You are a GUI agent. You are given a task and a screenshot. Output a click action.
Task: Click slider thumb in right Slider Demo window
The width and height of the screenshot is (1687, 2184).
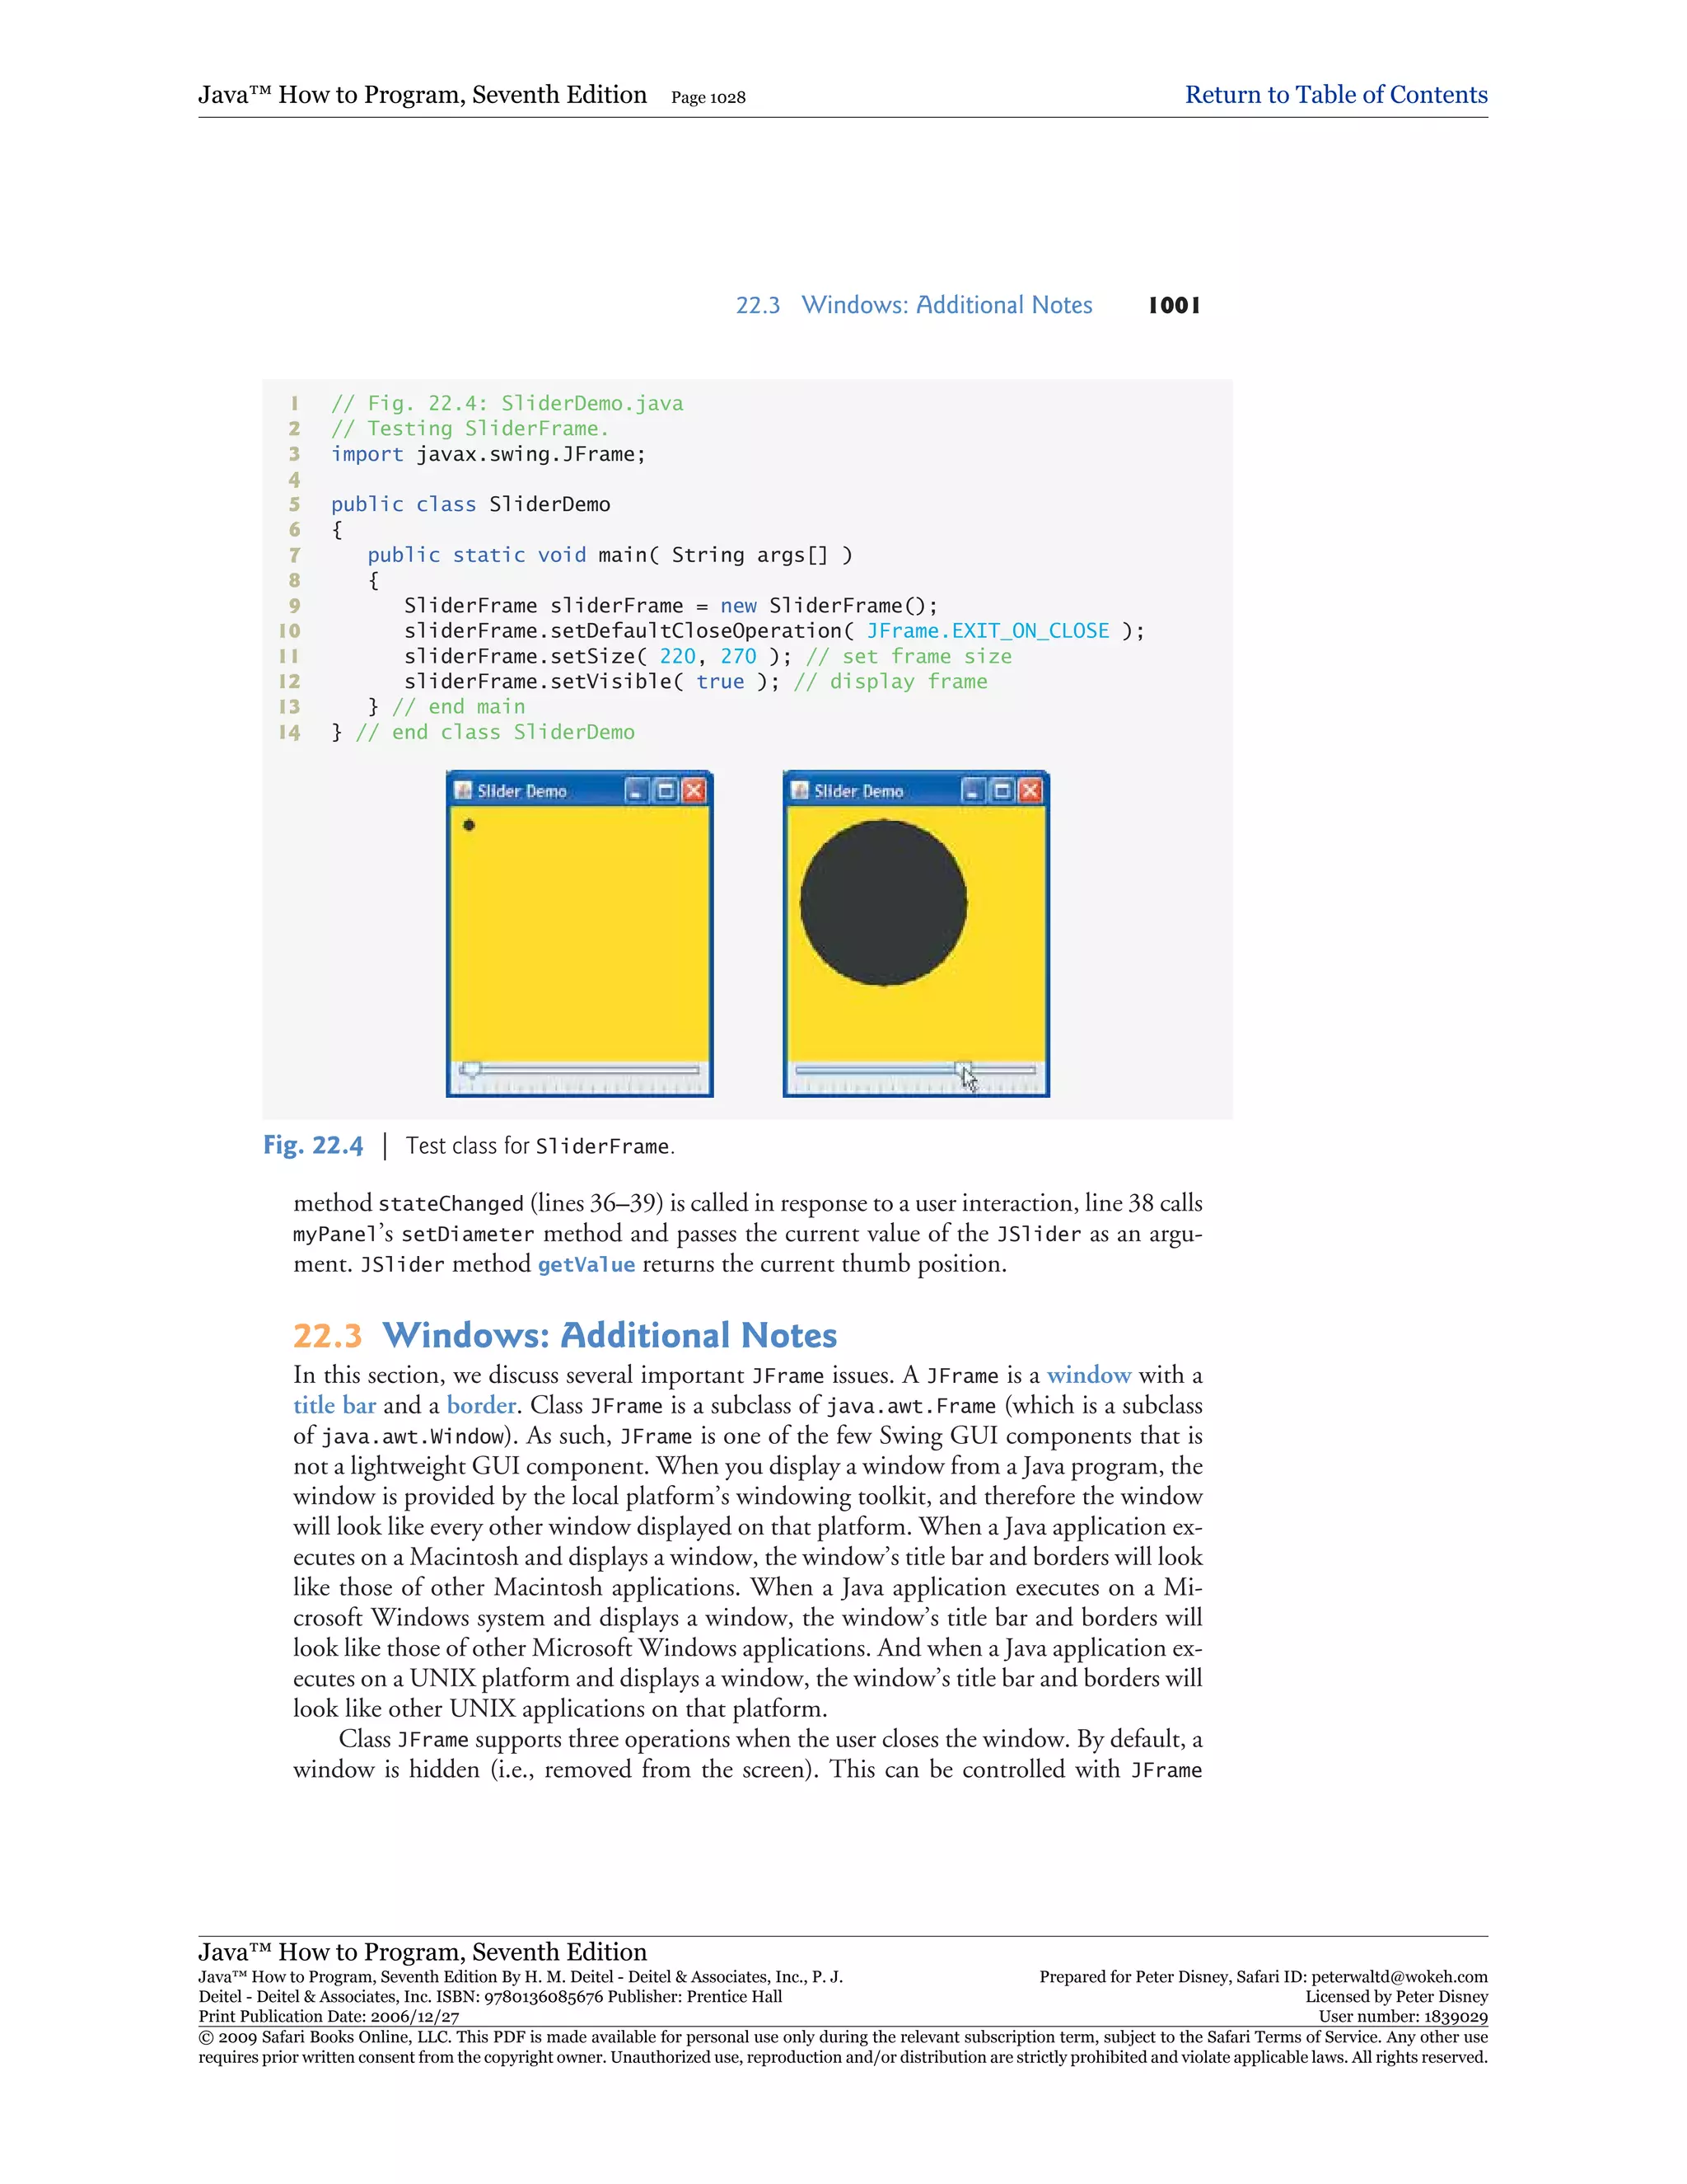click(961, 1069)
